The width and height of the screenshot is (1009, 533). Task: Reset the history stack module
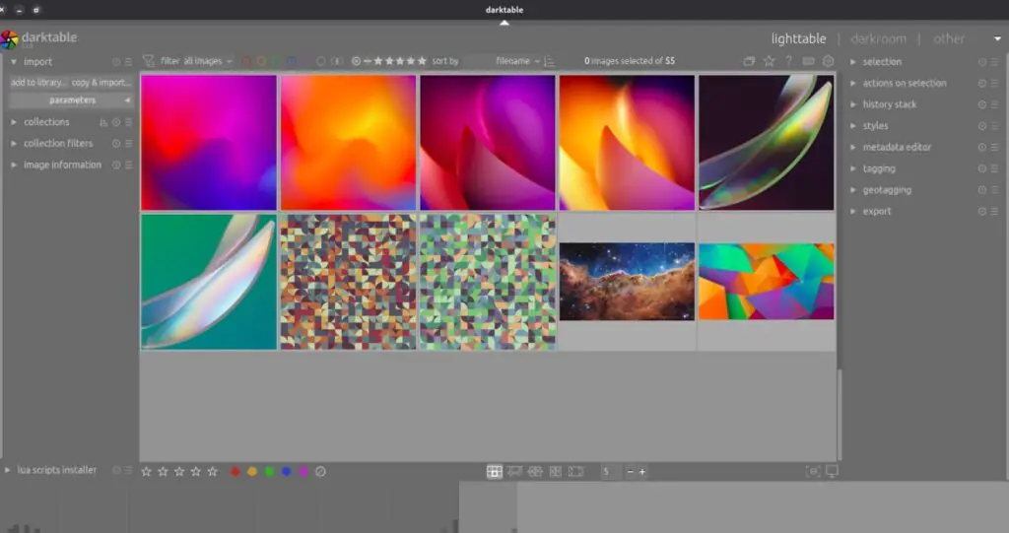point(982,104)
